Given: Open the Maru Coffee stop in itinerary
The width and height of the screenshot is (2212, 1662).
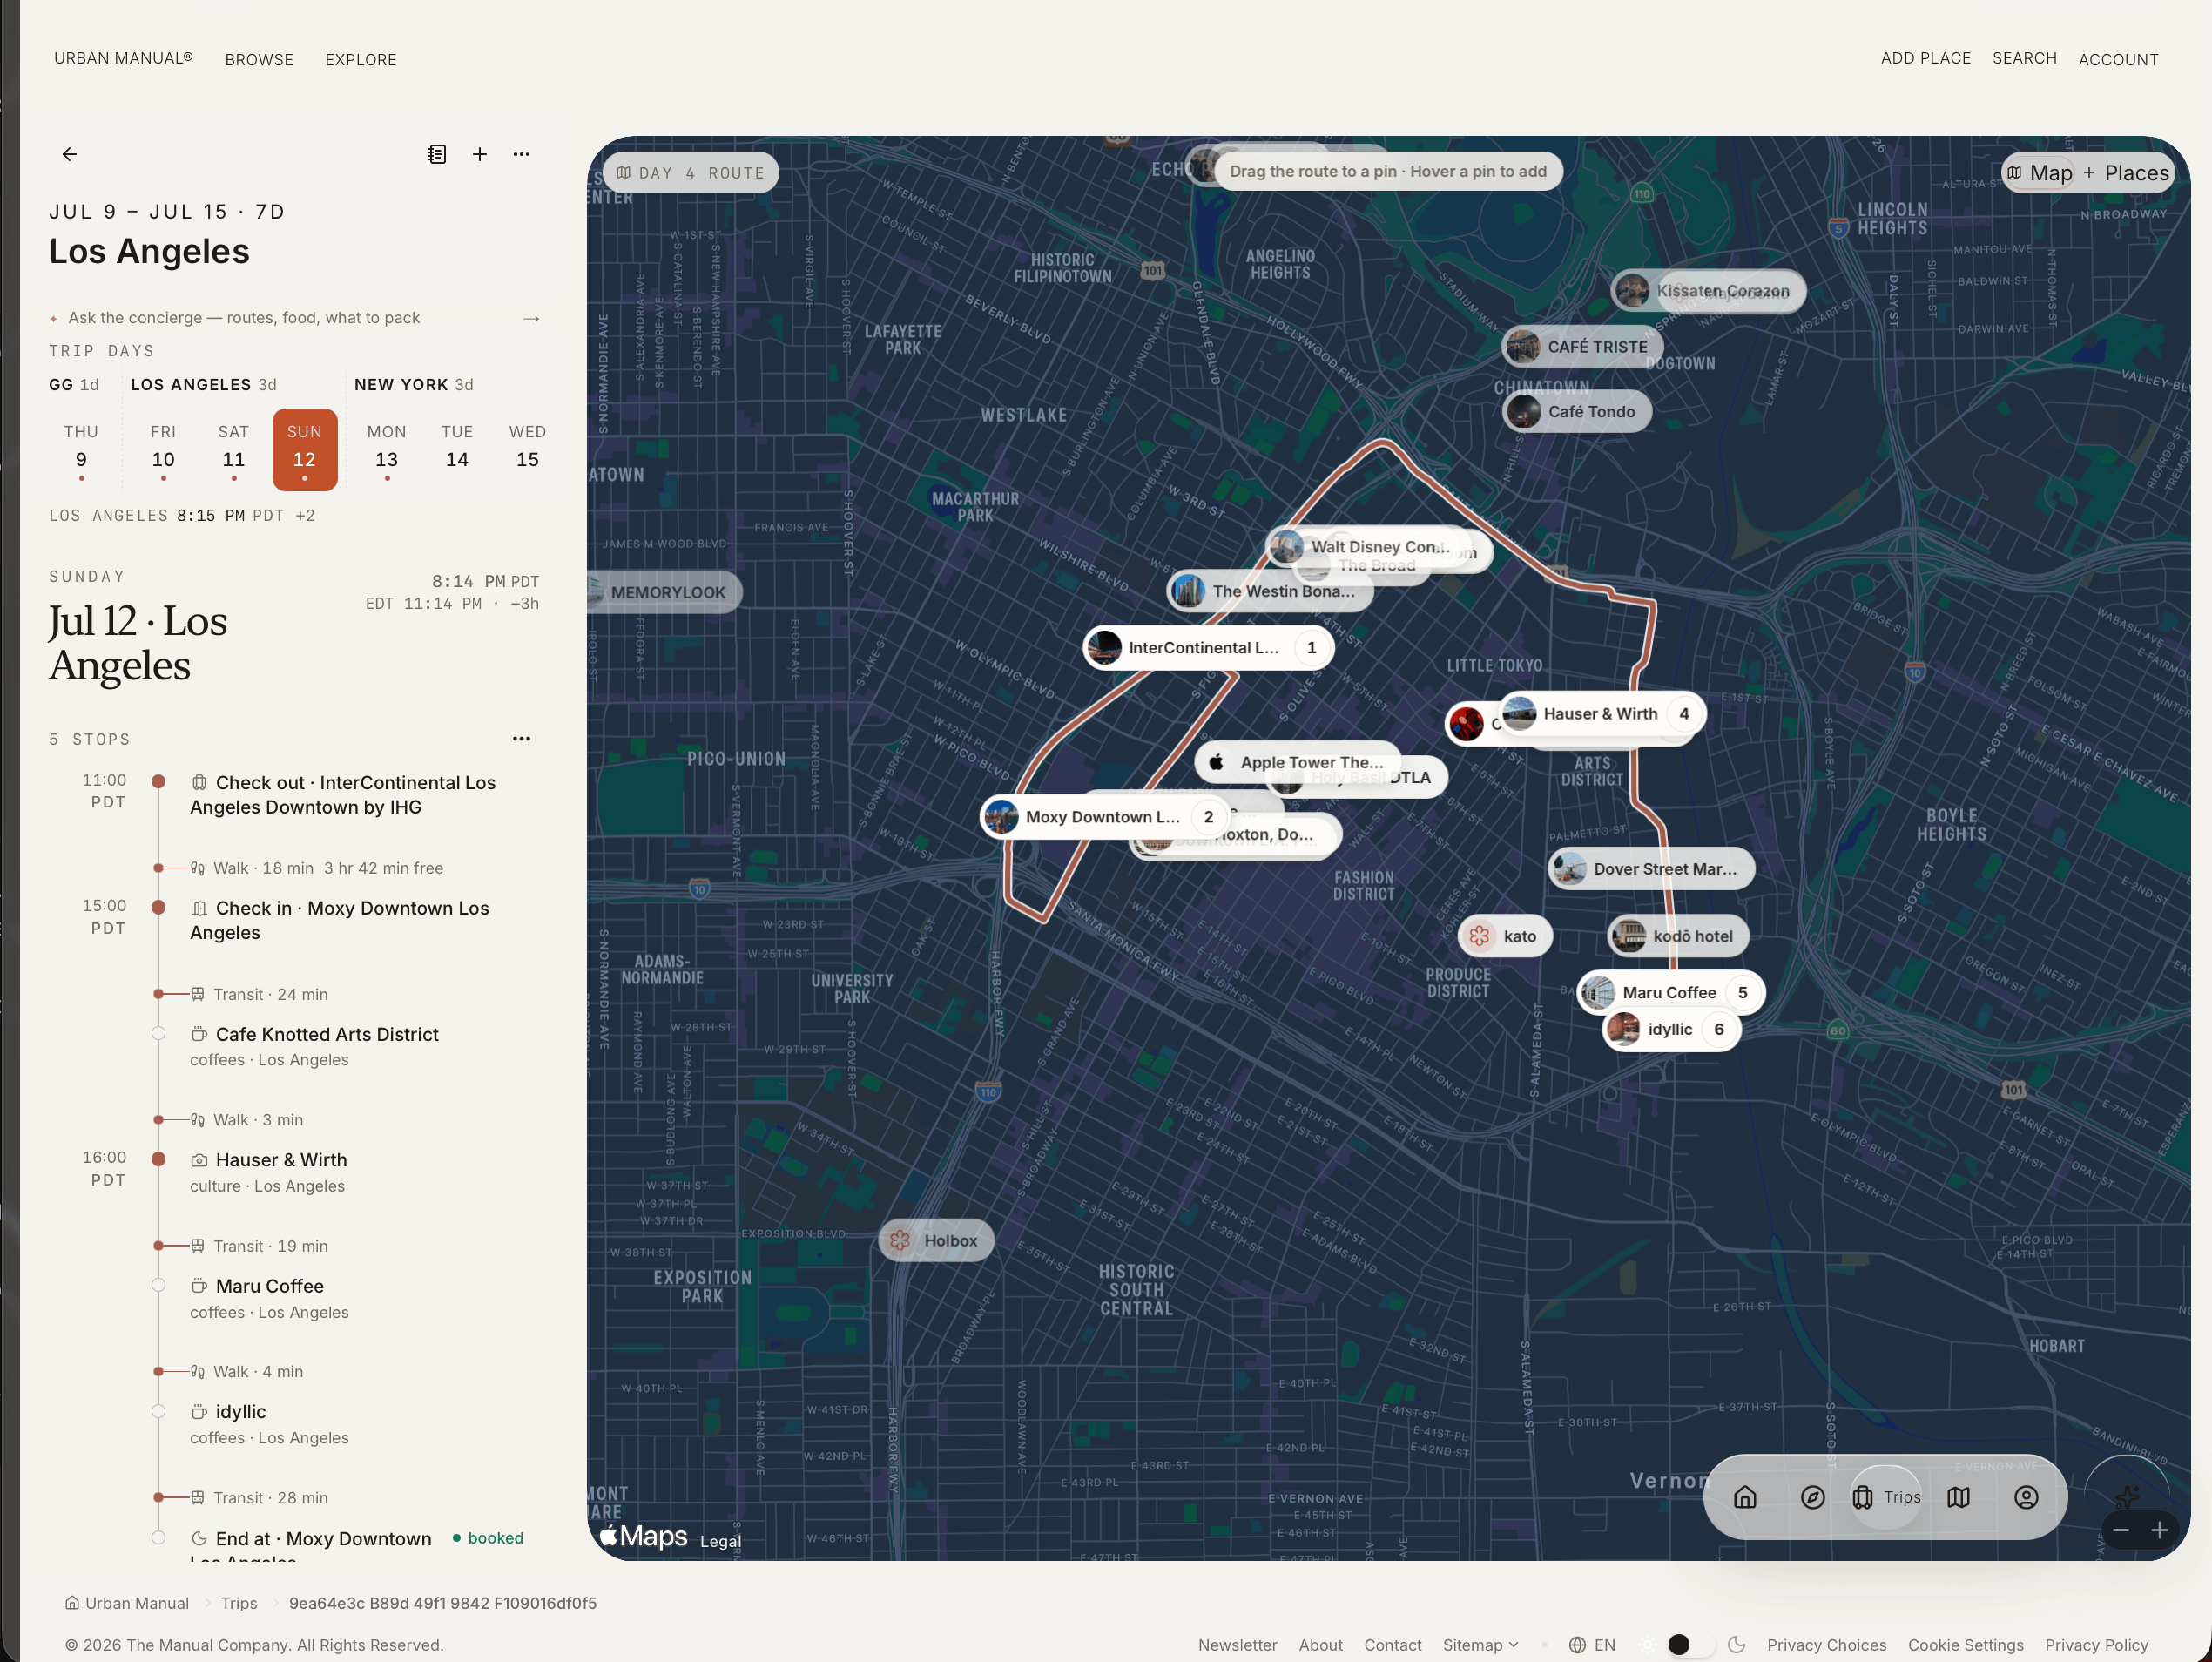Looking at the screenshot, I should point(269,1286).
